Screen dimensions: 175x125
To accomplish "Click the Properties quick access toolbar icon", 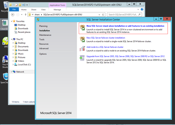I will click(x=16, y=5).
